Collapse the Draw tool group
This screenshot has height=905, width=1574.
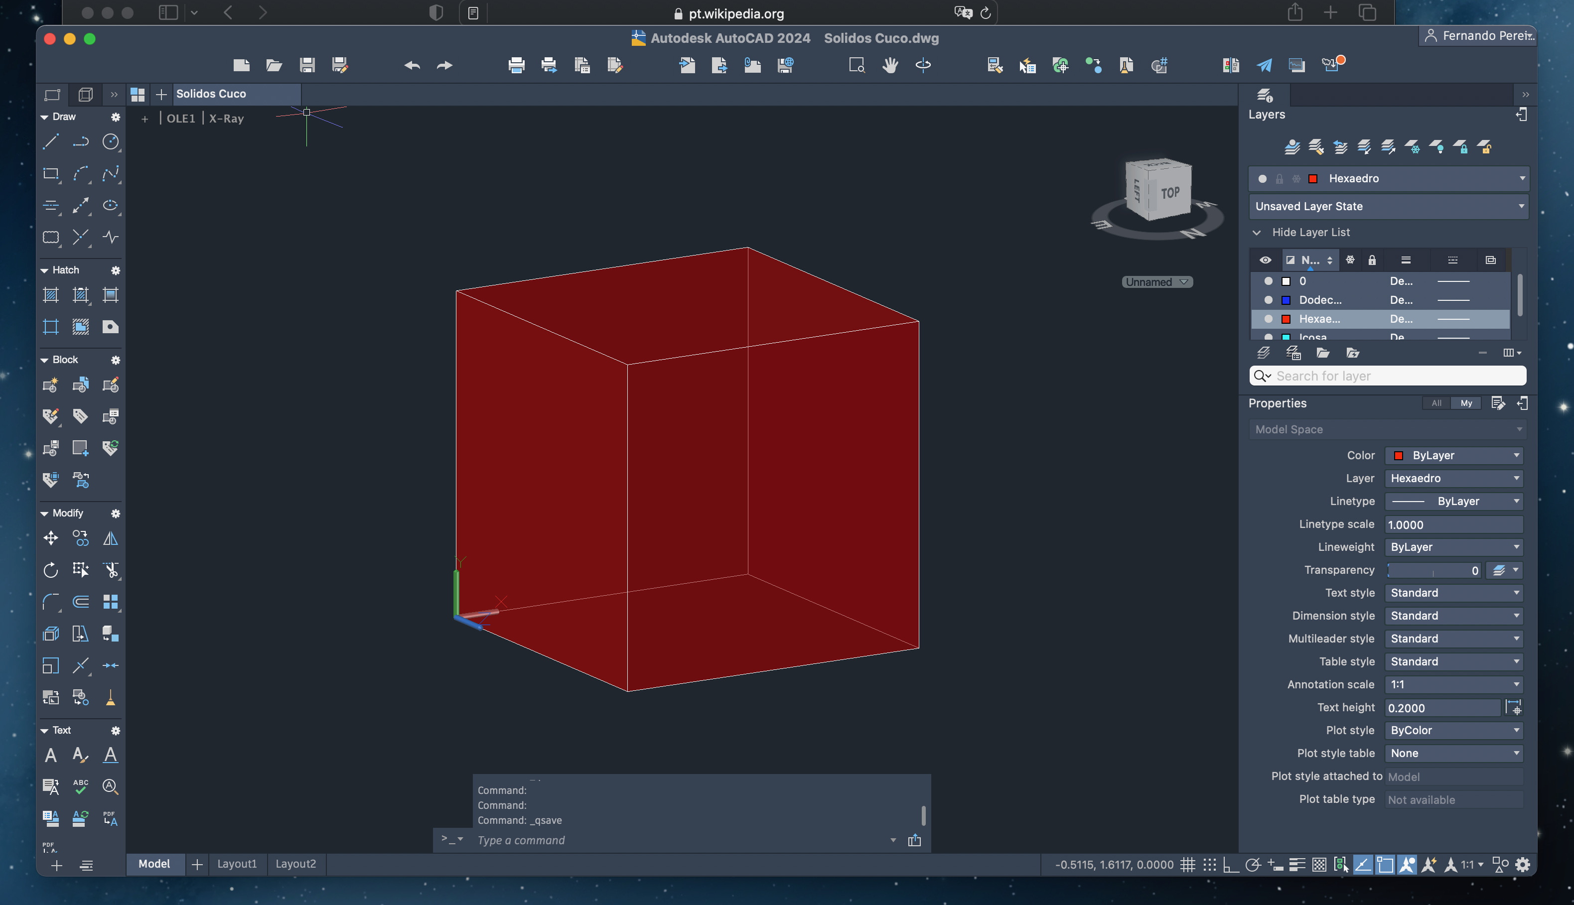[44, 117]
